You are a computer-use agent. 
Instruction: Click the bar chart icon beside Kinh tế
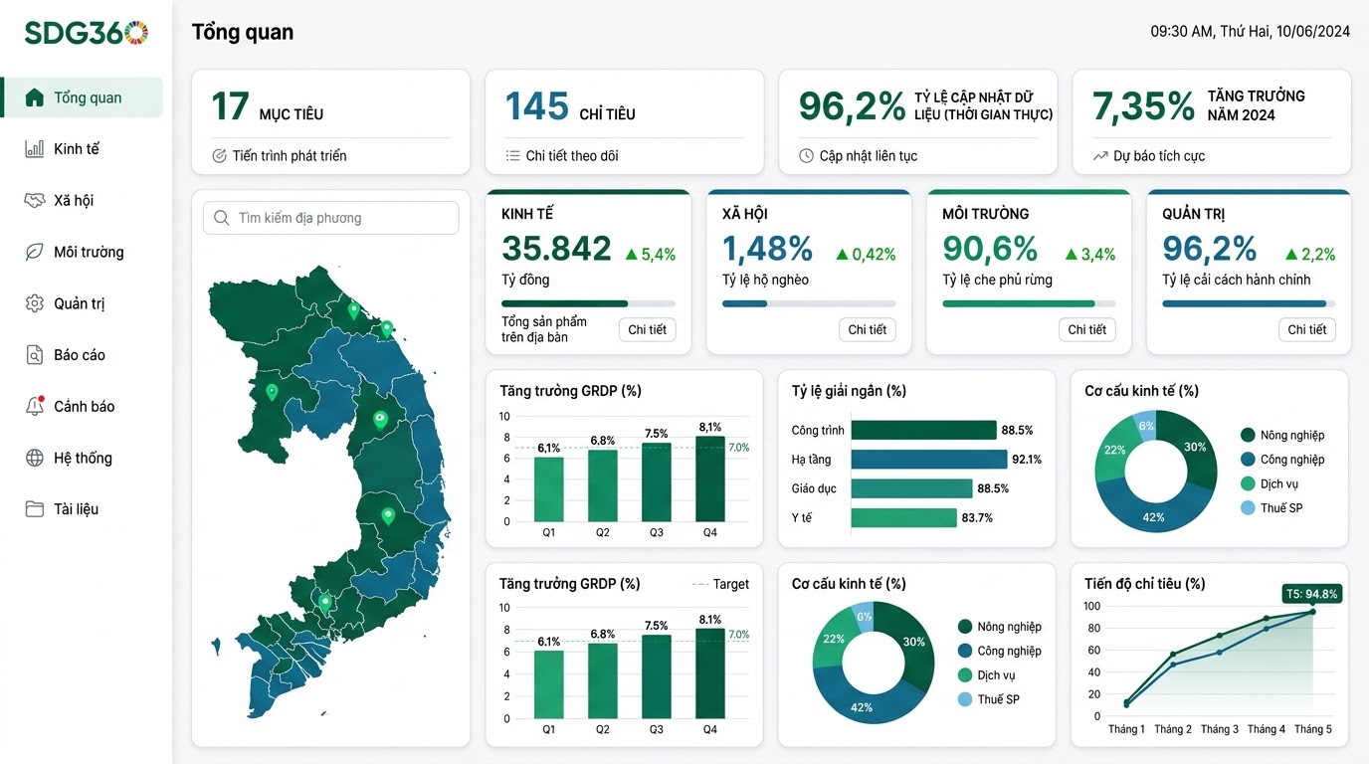(x=34, y=149)
